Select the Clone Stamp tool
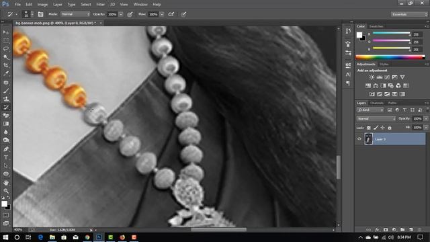 pyautogui.click(x=6, y=99)
